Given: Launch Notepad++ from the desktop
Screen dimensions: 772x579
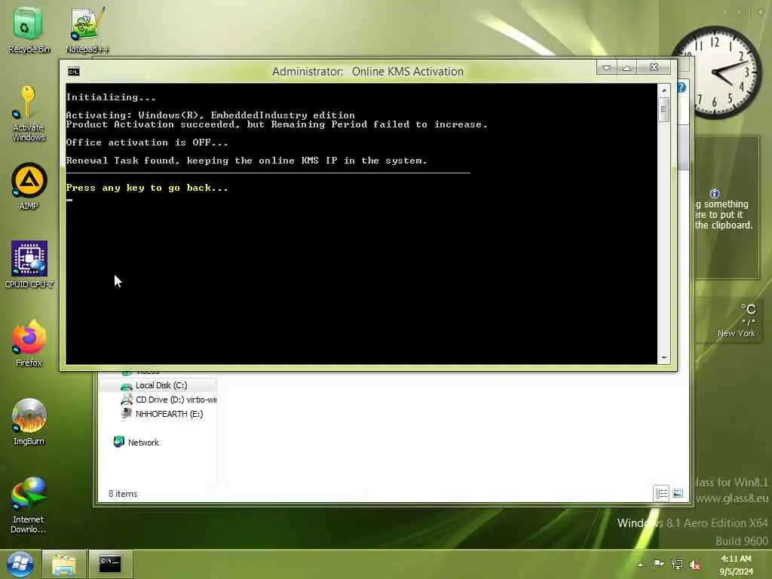Looking at the screenshot, I should (87, 29).
